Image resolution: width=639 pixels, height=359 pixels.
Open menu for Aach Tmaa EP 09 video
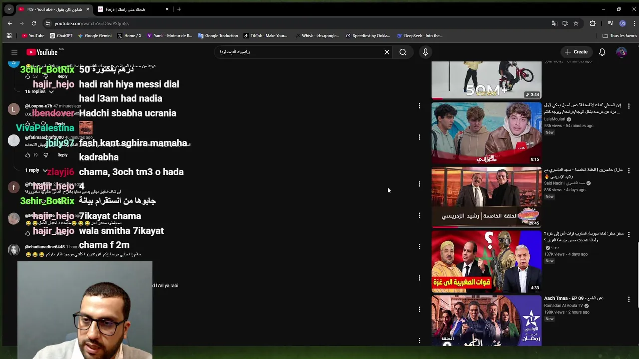point(629,299)
